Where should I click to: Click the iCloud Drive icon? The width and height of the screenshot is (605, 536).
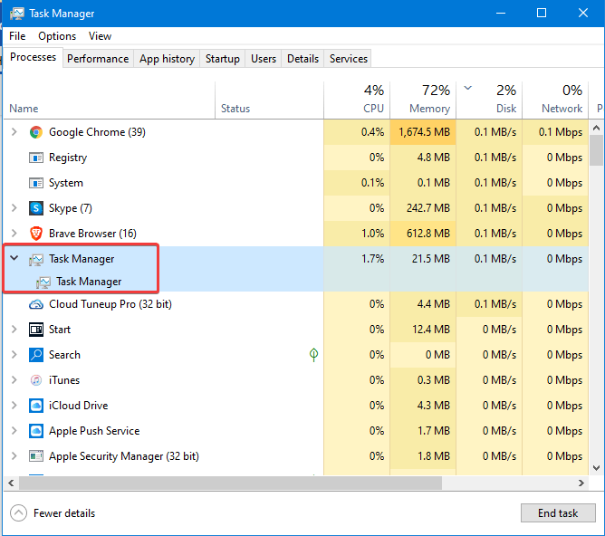point(36,406)
